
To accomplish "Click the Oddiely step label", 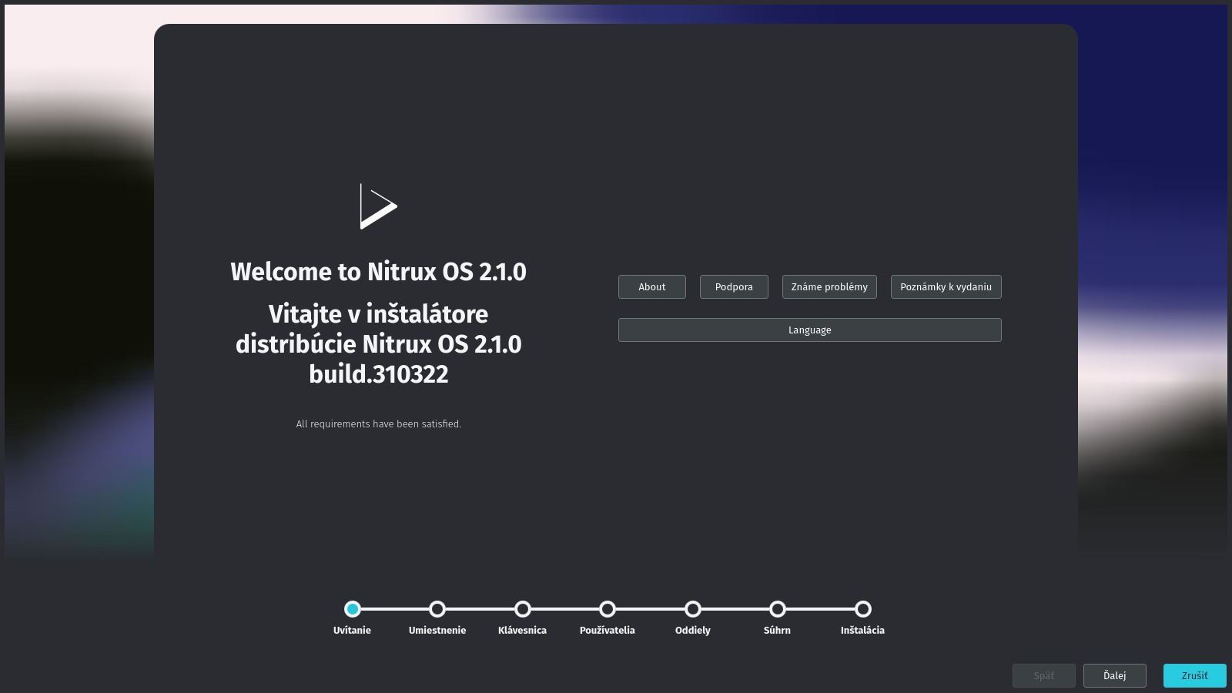I will tap(693, 630).
